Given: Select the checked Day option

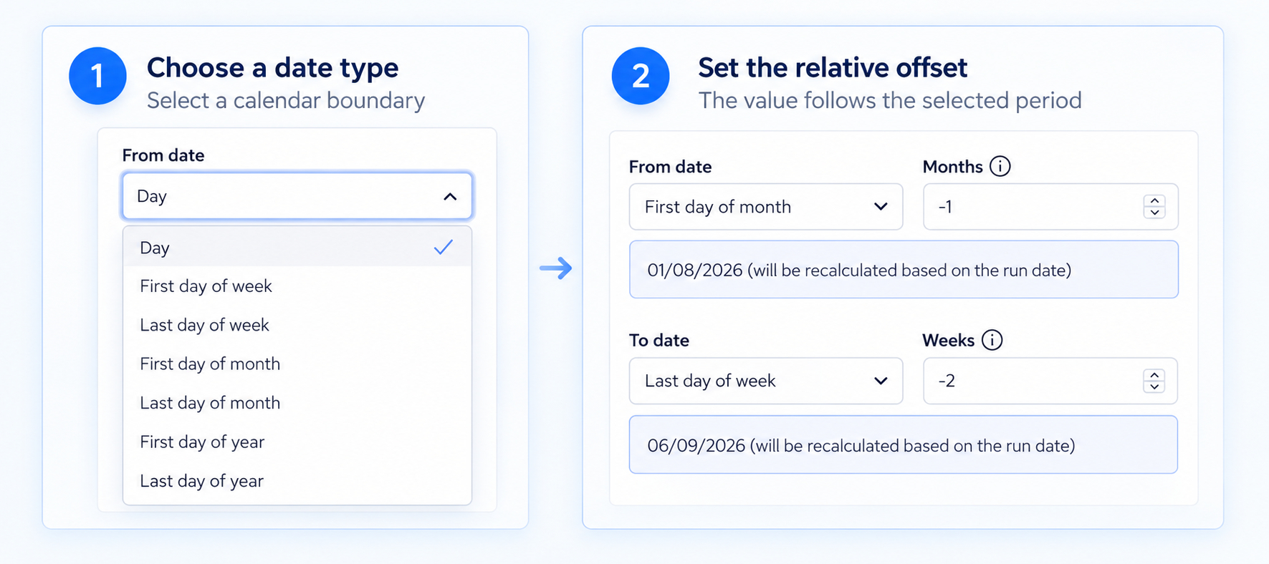Looking at the screenshot, I should click(297, 248).
